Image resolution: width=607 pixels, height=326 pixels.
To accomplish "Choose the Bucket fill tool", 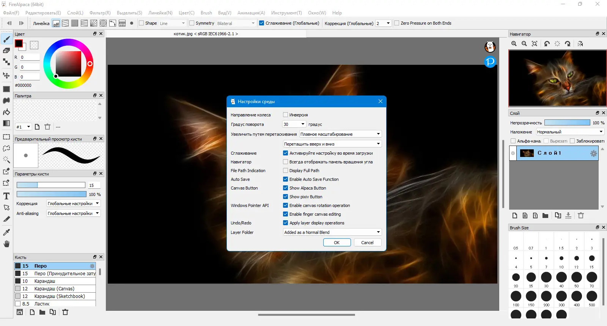I will (x=6, y=112).
